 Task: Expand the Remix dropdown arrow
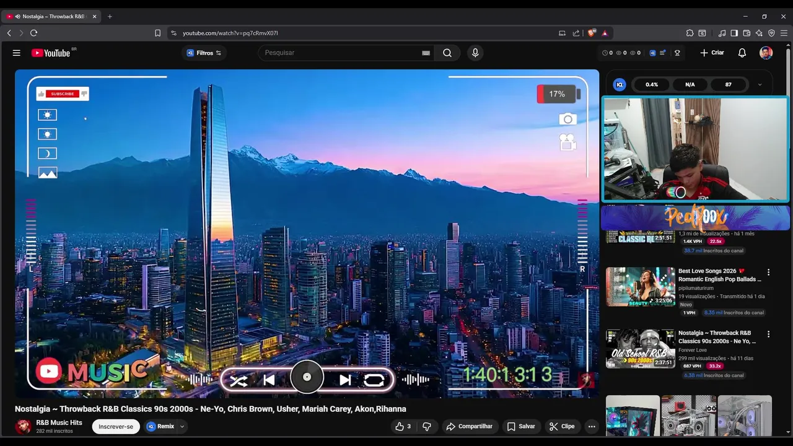coord(182,426)
